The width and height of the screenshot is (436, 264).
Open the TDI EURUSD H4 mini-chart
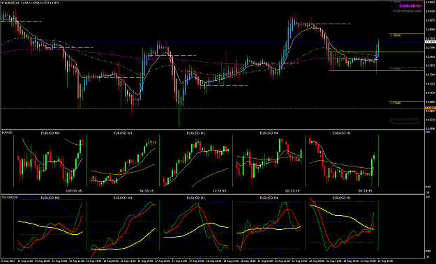pos(269,226)
